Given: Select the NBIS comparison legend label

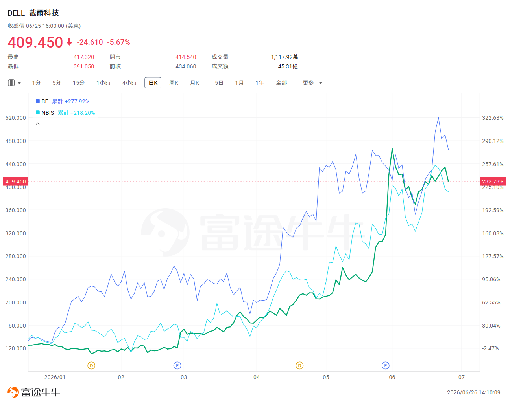Looking at the screenshot, I should click(48, 113).
